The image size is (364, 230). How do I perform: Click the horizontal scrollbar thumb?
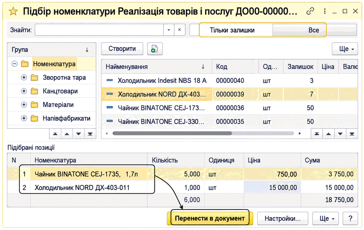coord(172,133)
